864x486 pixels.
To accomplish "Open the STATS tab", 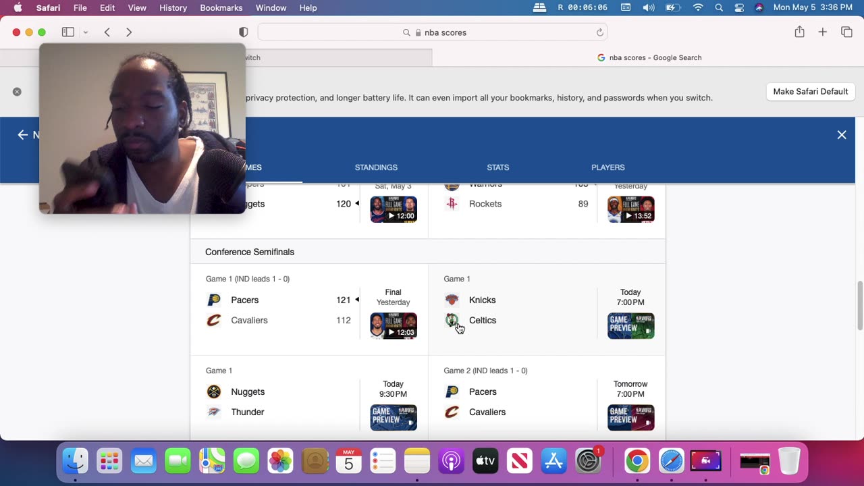I will [x=498, y=167].
